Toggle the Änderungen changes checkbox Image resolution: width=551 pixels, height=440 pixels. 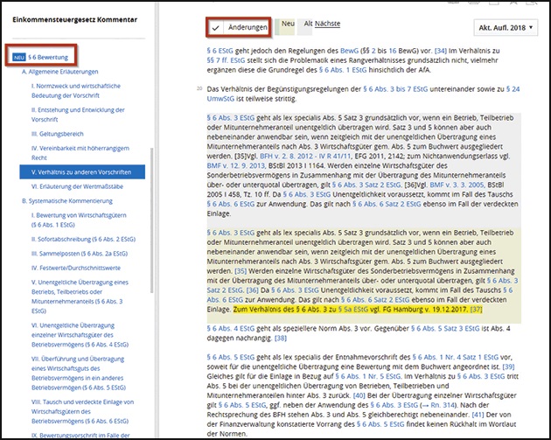239,28
